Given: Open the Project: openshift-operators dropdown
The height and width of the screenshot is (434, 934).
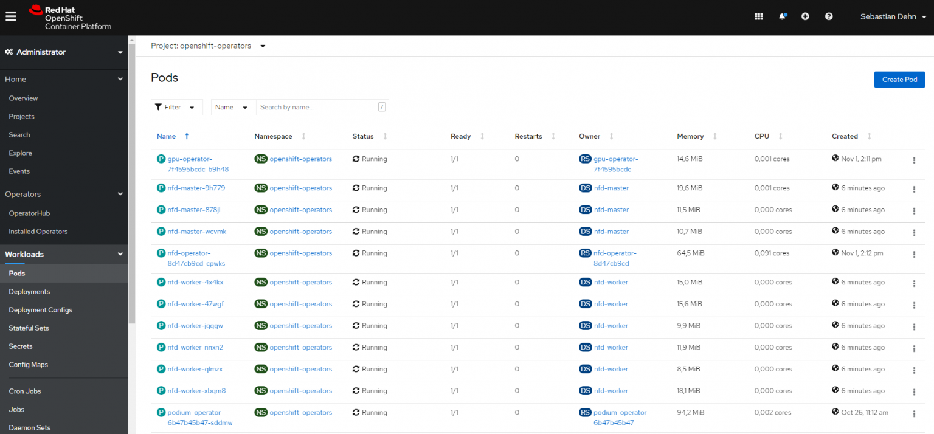Looking at the screenshot, I should 208,46.
